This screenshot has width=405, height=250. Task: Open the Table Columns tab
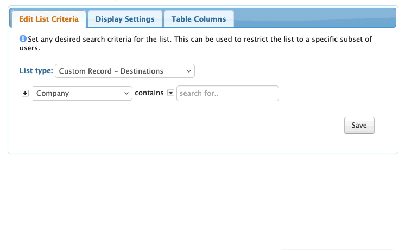pyautogui.click(x=199, y=19)
